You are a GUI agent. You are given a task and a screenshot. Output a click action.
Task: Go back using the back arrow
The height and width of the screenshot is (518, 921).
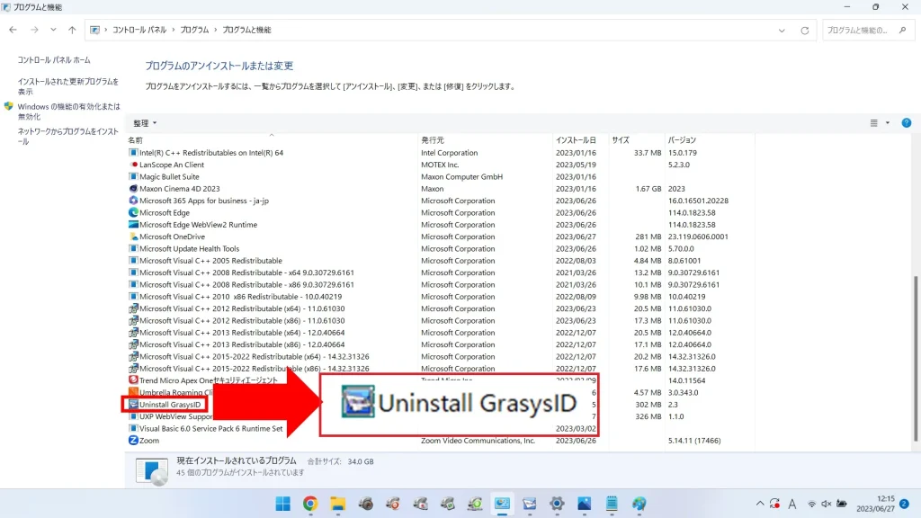click(13, 30)
